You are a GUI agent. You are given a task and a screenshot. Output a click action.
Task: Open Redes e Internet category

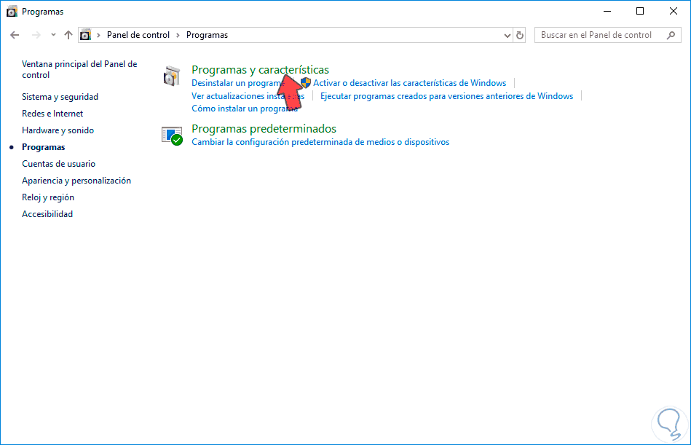(x=52, y=113)
